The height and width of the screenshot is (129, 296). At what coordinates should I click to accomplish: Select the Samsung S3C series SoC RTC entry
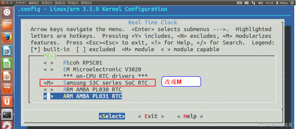click(96, 83)
